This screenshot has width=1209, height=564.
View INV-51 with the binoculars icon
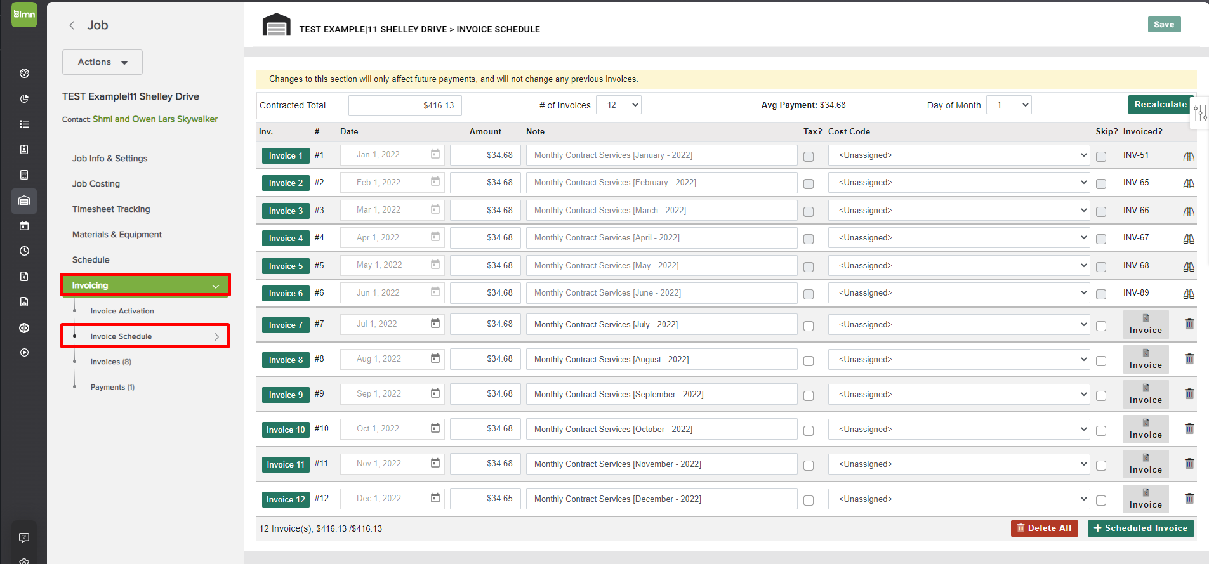(x=1189, y=156)
